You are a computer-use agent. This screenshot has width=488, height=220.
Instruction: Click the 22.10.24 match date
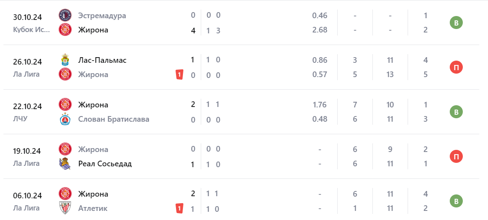coord(27,107)
